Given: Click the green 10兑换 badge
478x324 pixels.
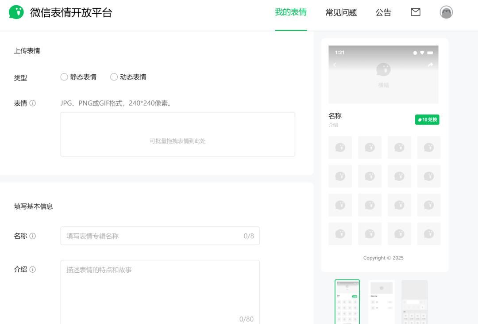Looking at the screenshot, I should 427,119.
